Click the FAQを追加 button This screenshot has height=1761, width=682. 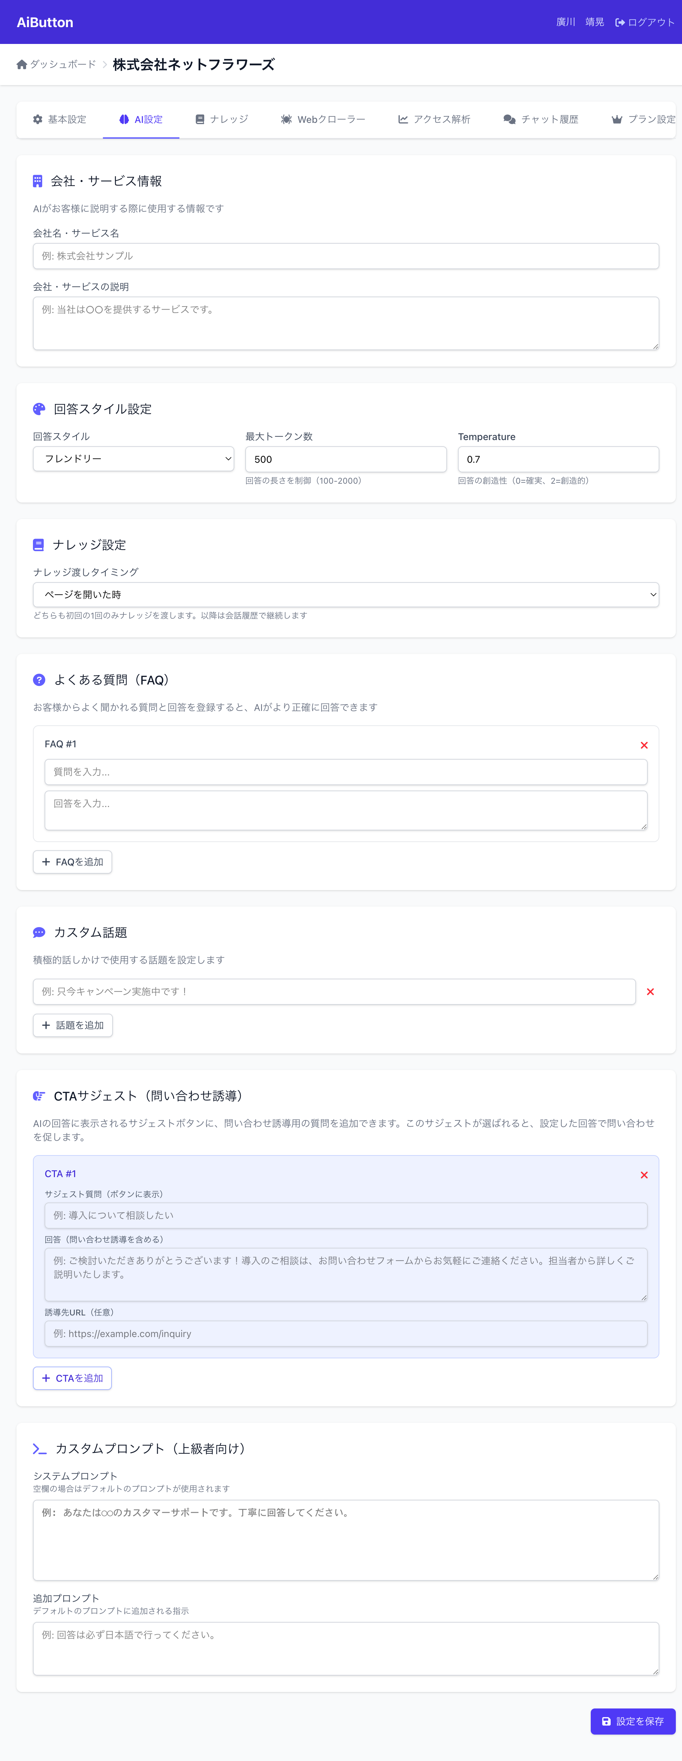72,861
